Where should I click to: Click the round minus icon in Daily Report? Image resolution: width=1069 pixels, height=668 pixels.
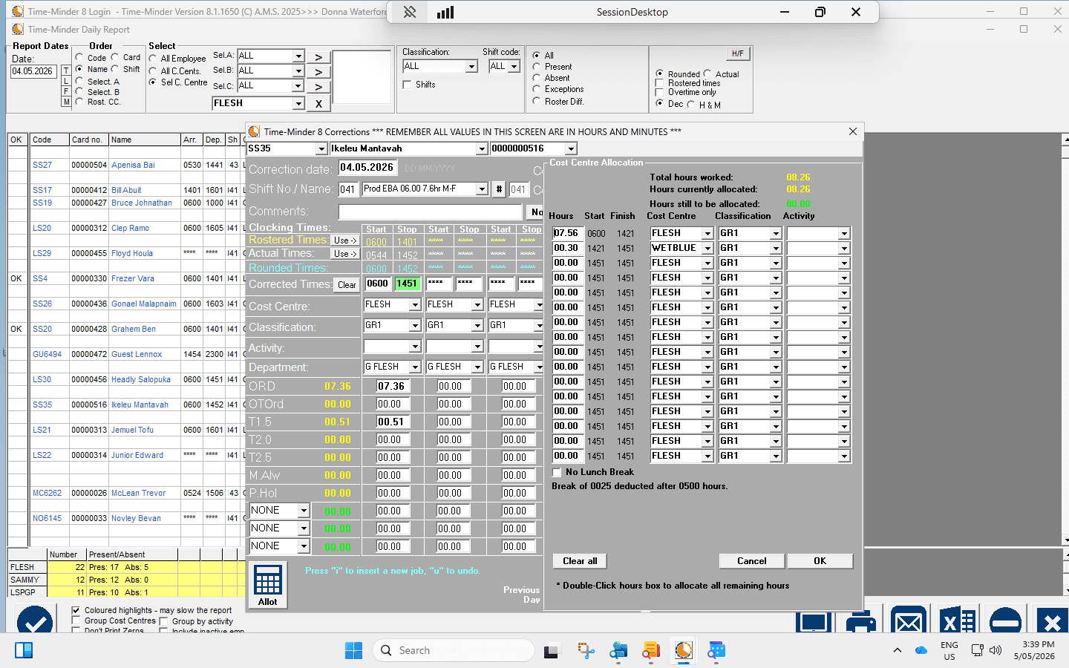tap(1005, 622)
